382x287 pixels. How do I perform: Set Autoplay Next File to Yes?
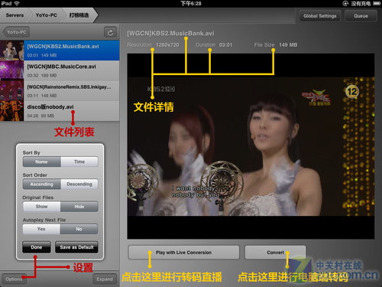coord(41,229)
